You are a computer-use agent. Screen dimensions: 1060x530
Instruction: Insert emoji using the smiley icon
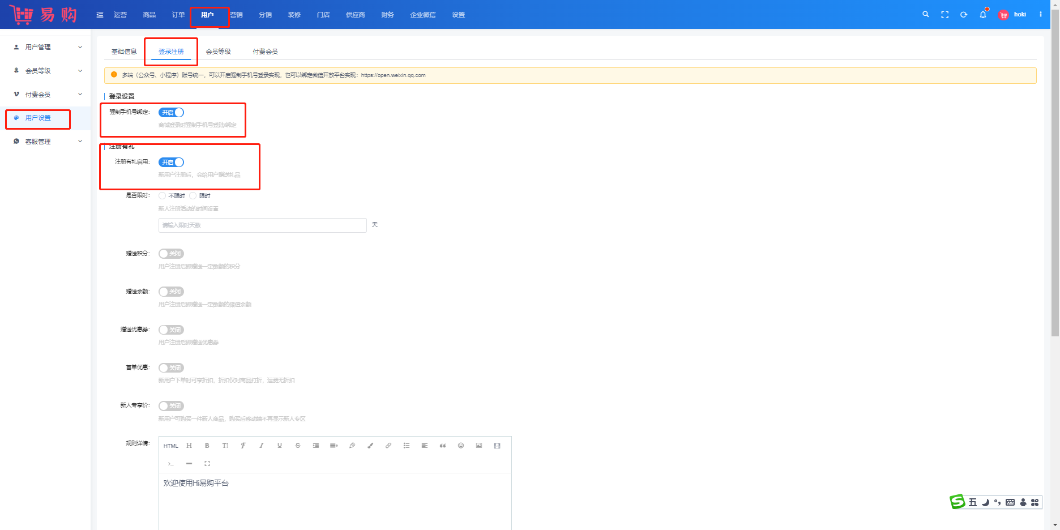coord(461,446)
